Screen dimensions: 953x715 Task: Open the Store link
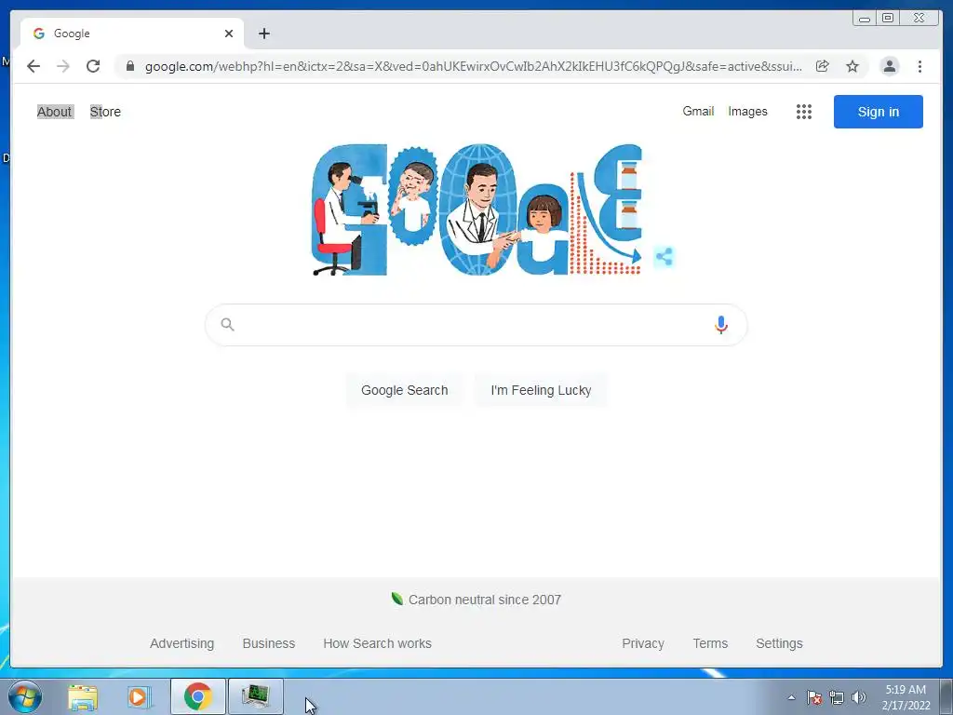click(x=105, y=112)
